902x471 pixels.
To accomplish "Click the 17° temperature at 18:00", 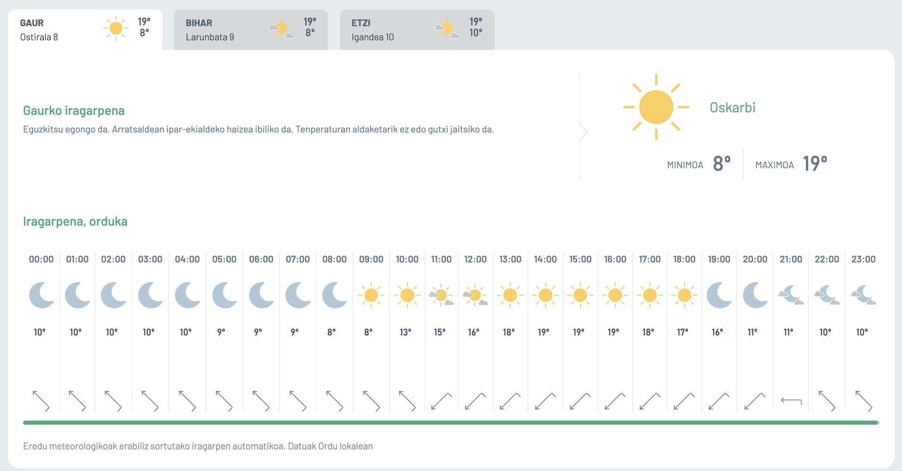I will (683, 332).
